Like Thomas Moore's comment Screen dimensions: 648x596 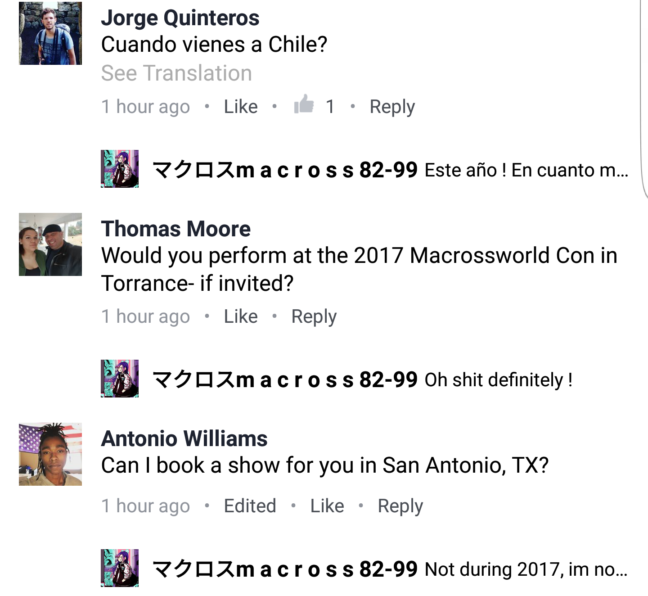click(x=241, y=316)
